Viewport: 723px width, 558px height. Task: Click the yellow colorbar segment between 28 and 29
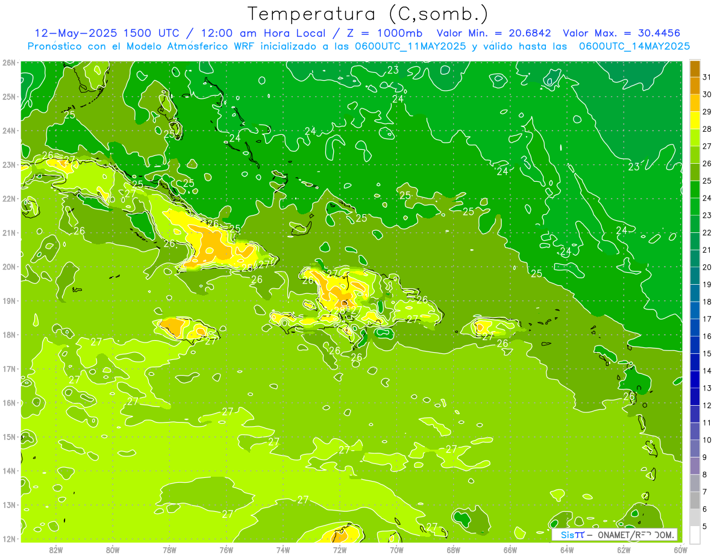click(x=695, y=120)
